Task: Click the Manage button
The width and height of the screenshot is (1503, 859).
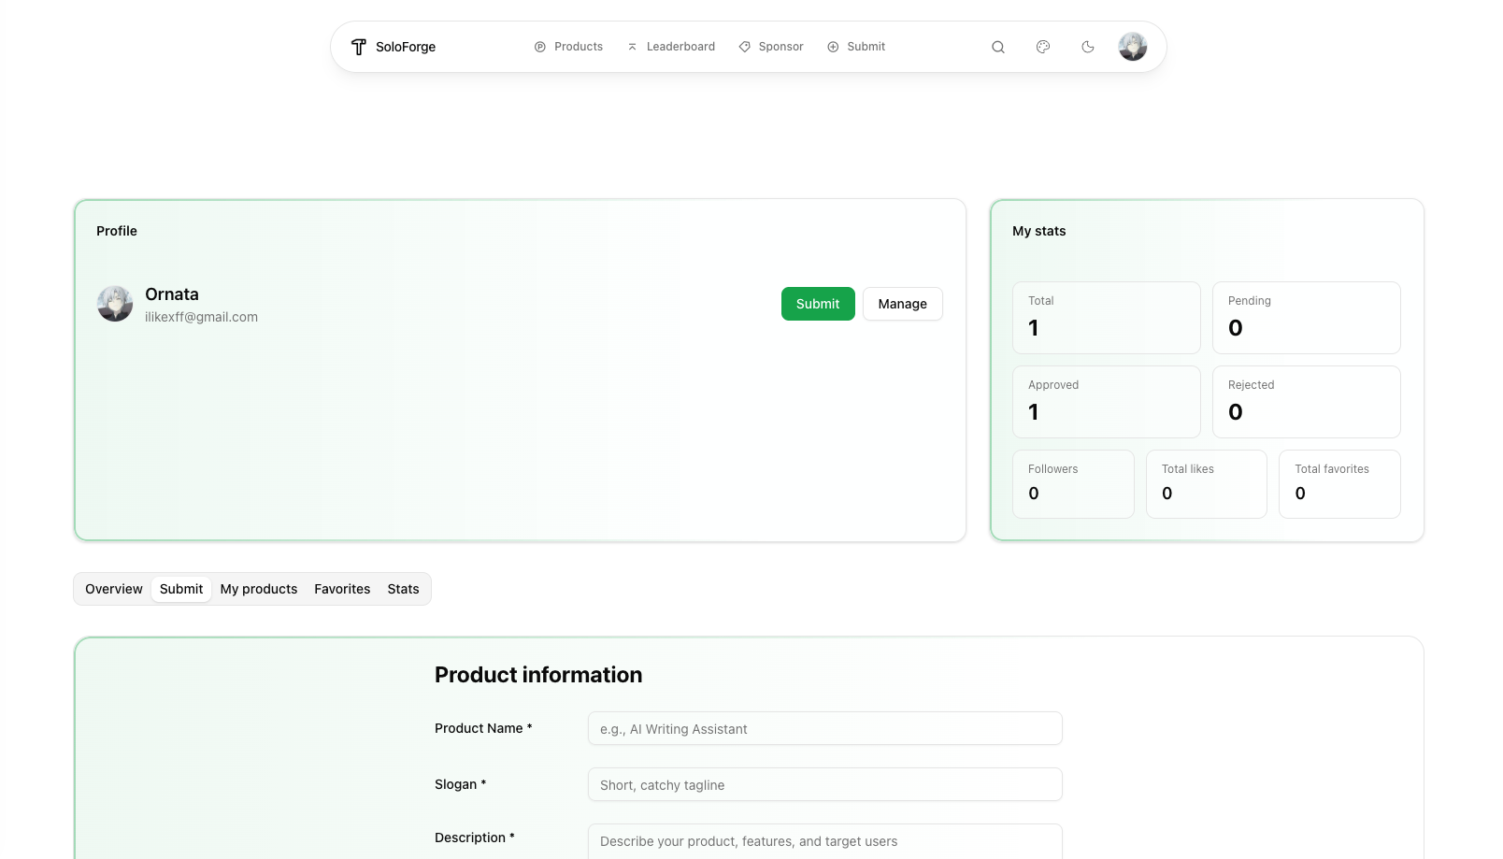Action: click(x=902, y=303)
